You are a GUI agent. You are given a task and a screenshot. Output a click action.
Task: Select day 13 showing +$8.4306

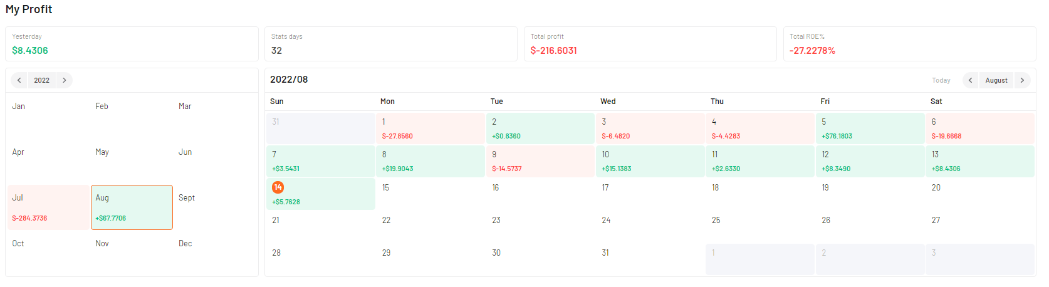[980, 161]
